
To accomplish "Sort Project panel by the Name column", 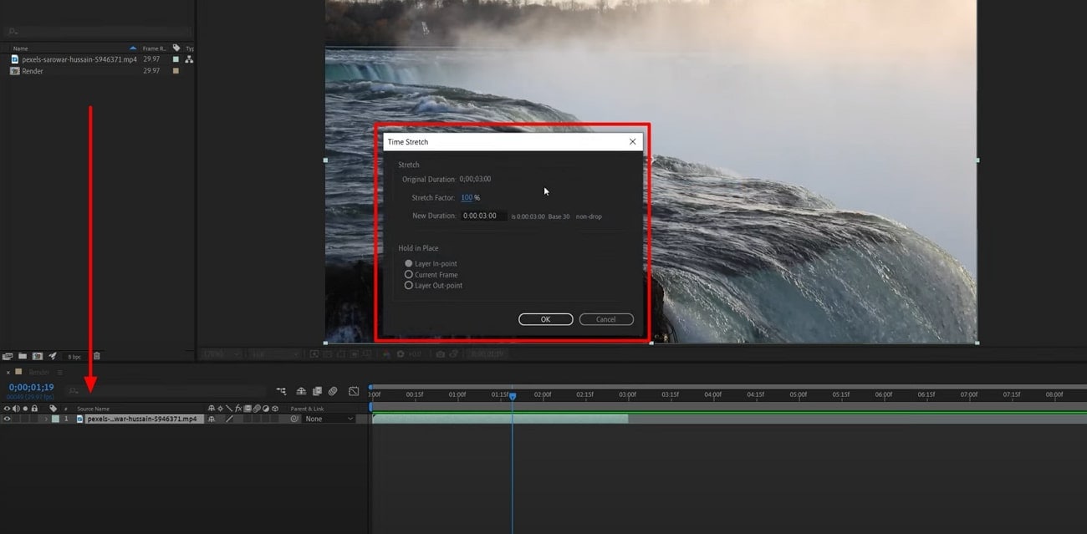I will pyautogui.click(x=20, y=48).
